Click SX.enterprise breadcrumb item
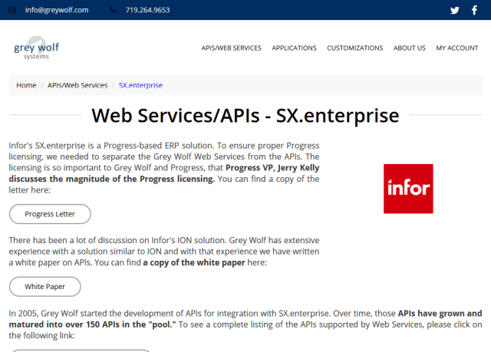The height and width of the screenshot is (352, 491). click(x=140, y=85)
